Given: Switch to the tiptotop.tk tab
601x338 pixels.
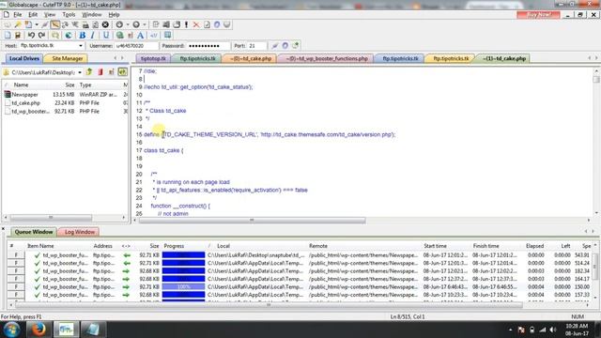Looking at the screenshot, I should coord(153,58).
